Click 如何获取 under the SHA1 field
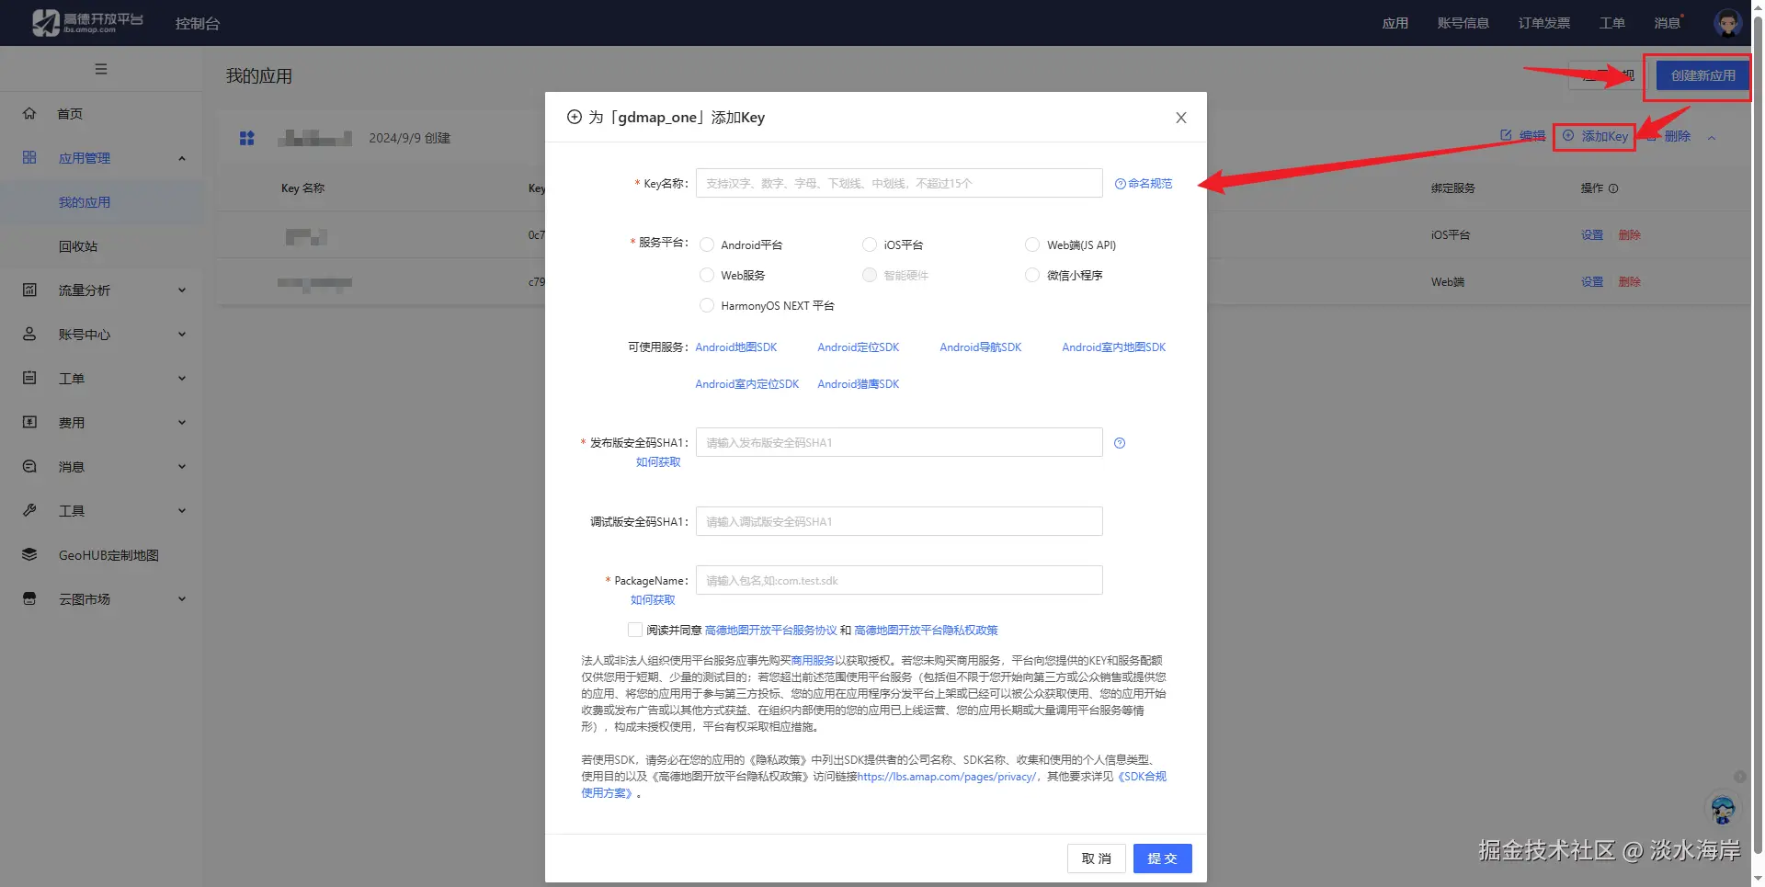1765x887 pixels. 658,462
